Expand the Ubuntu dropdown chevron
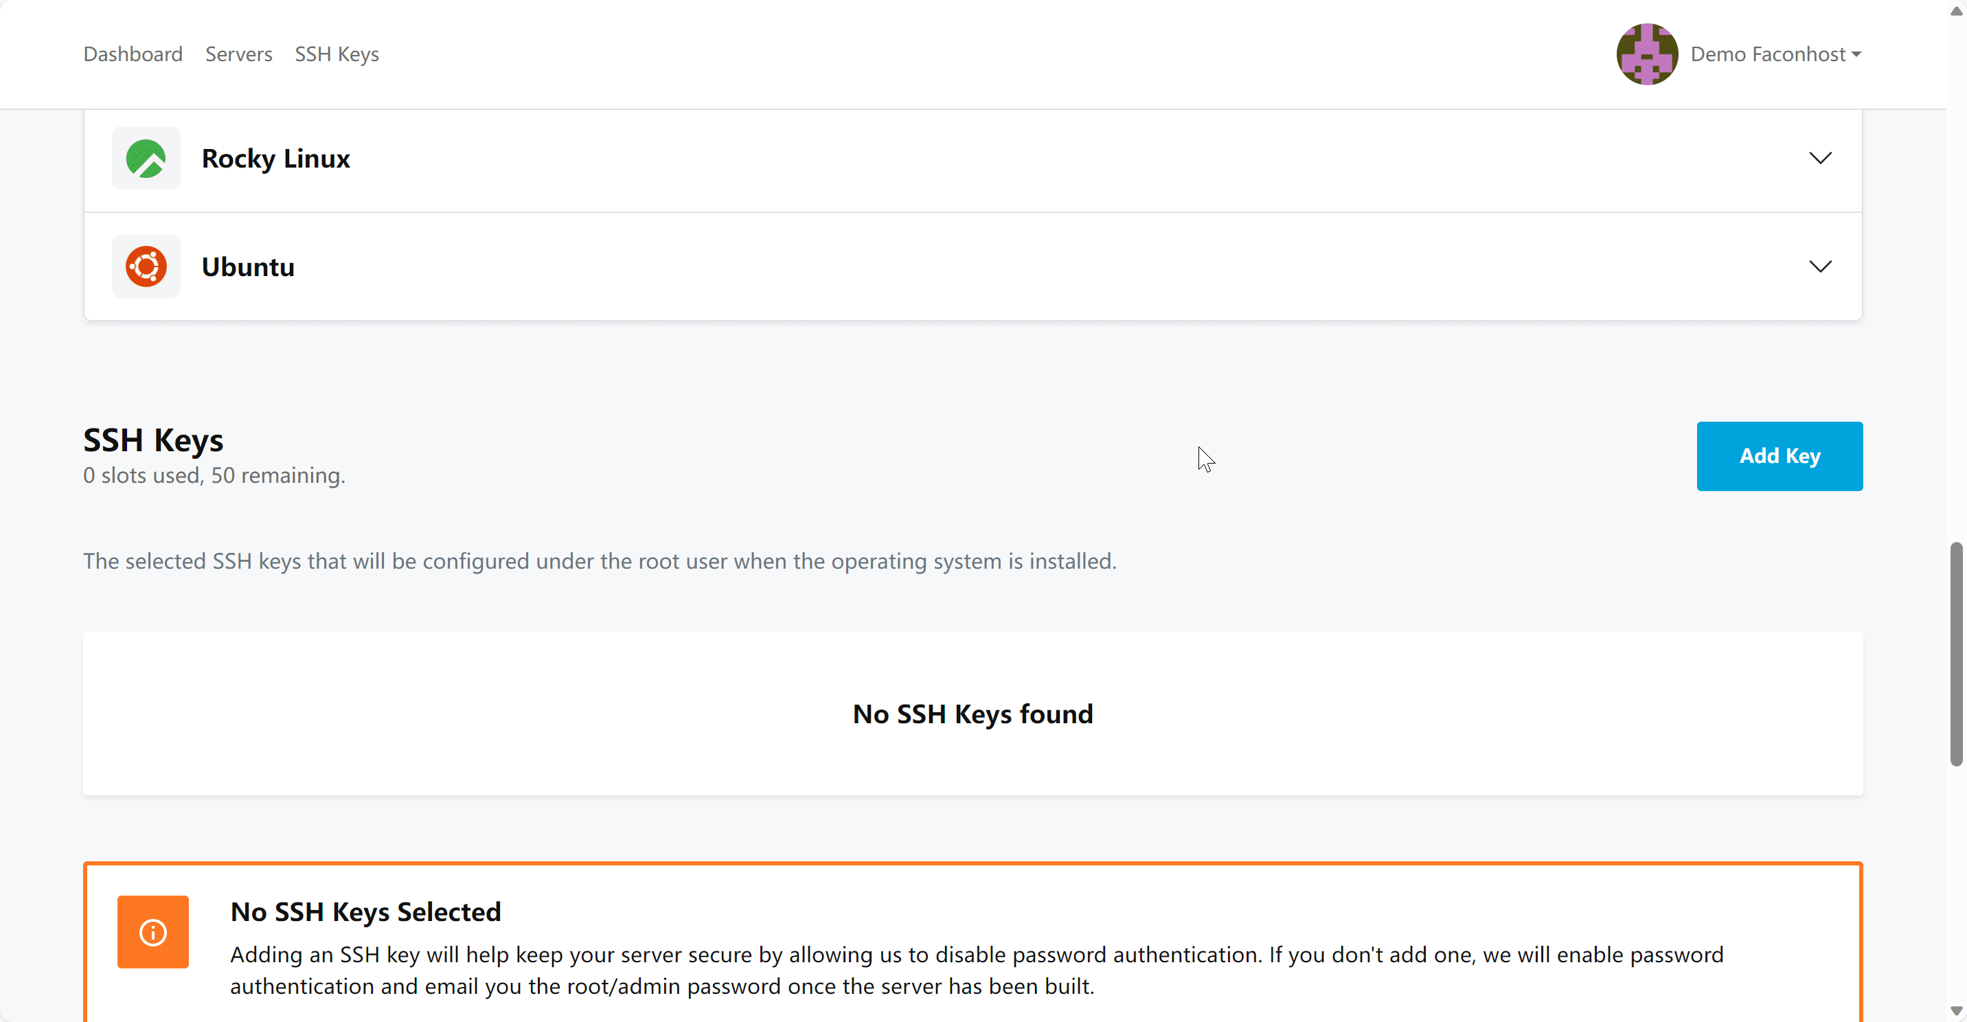 click(1820, 266)
